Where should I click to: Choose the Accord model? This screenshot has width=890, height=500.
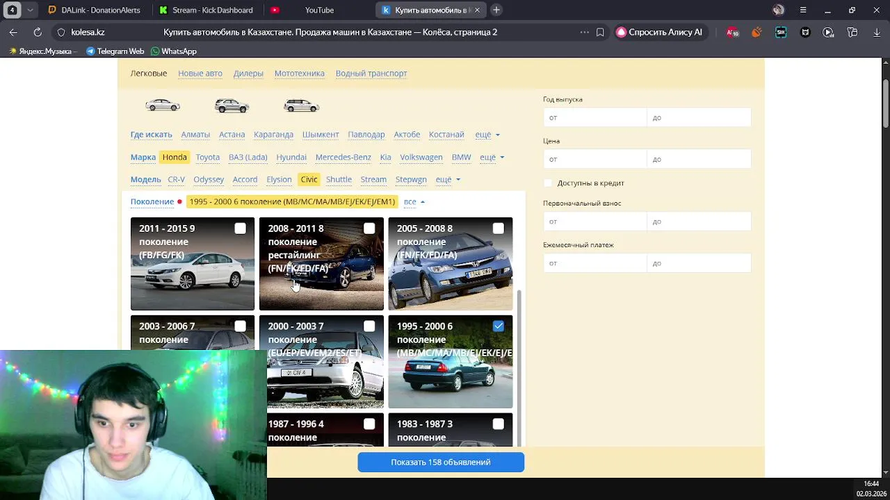point(245,179)
